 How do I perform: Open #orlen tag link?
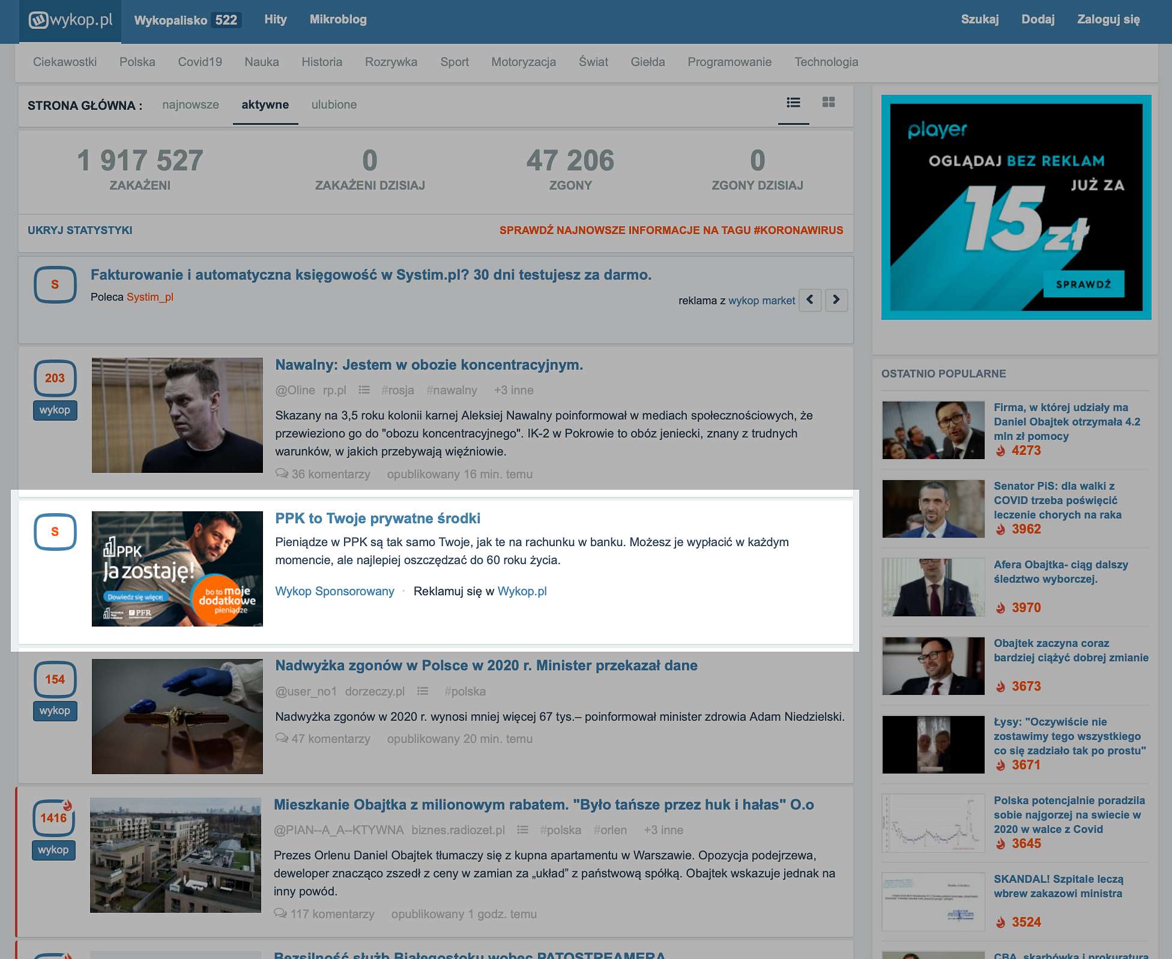pyautogui.click(x=610, y=830)
